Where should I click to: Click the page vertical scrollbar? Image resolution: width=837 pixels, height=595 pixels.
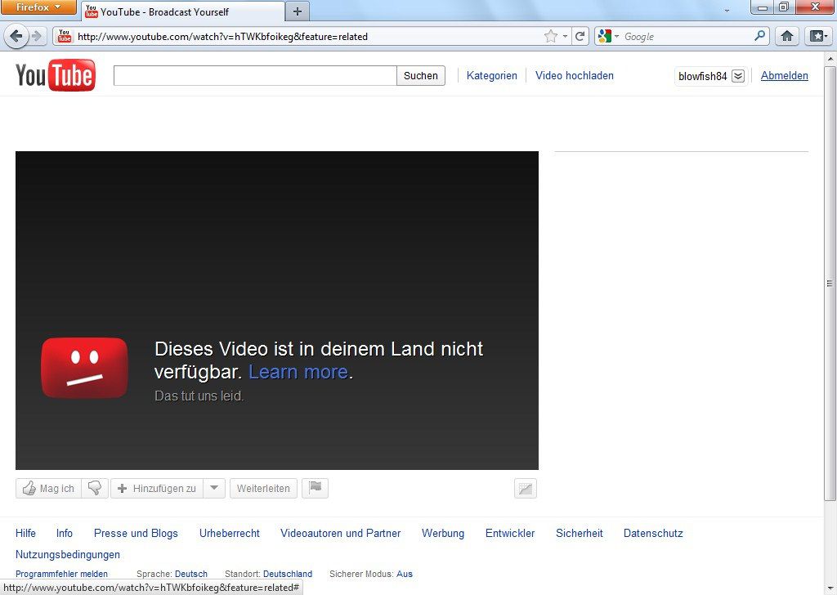pos(830,283)
